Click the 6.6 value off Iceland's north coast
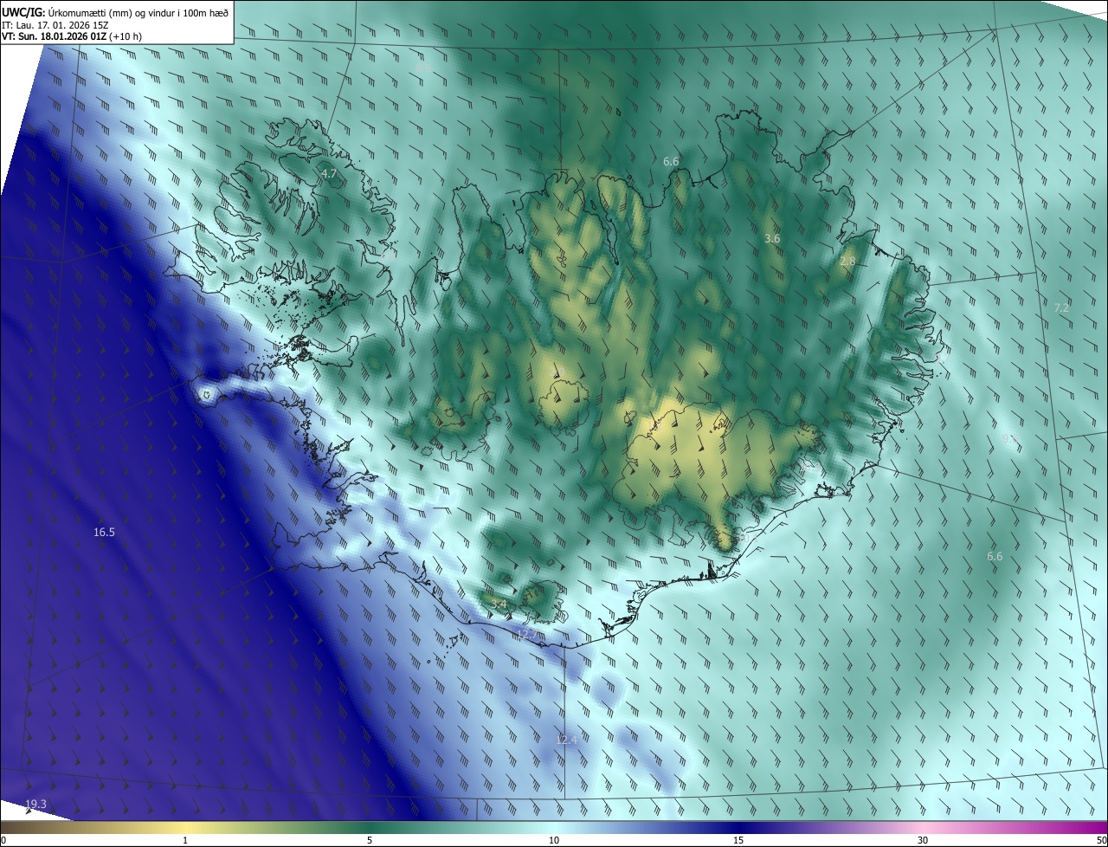The height and width of the screenshot is (847, 1108). pos(671,162)
